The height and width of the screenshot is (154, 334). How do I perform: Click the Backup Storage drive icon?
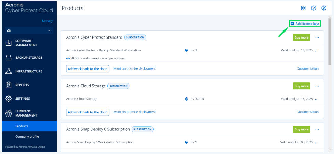pyautogui.click(x=8, y=58)
